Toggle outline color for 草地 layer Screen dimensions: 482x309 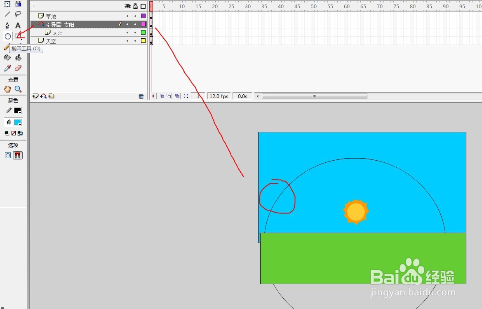(x=143, y=16)
